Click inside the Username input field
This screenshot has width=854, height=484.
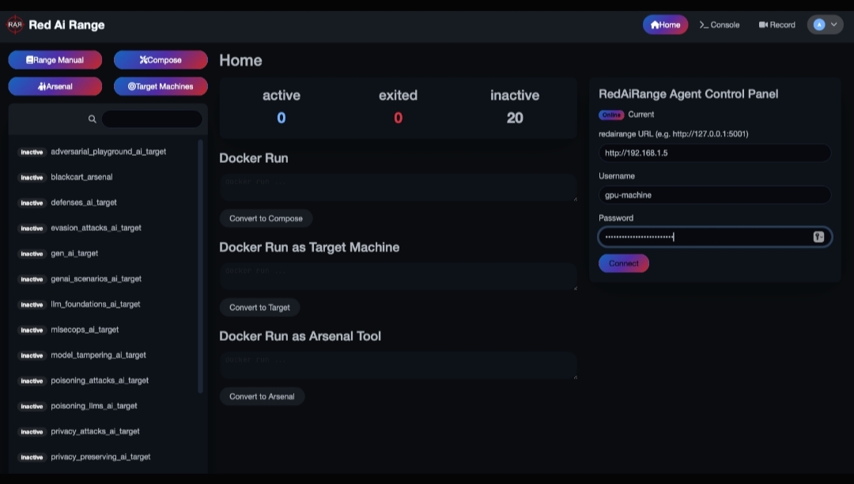click(714, 195)
